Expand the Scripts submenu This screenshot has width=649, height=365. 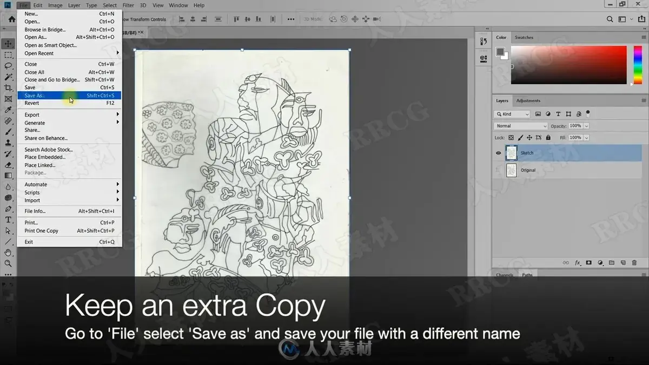[x=69, y=192]
